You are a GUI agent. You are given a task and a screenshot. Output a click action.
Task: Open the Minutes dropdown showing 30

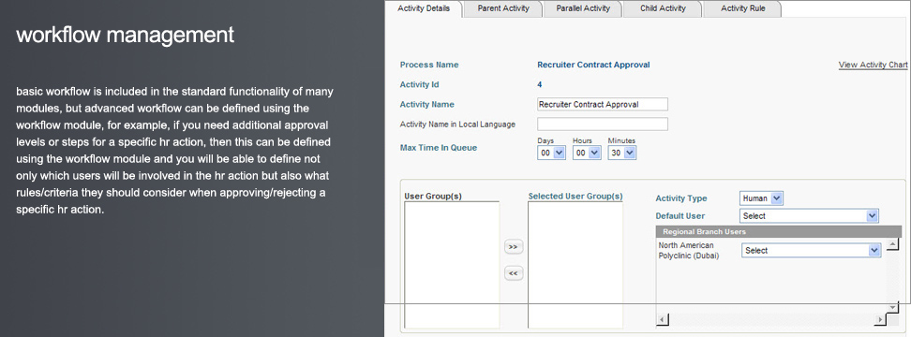pyautogui.click(x=622, y=153)
